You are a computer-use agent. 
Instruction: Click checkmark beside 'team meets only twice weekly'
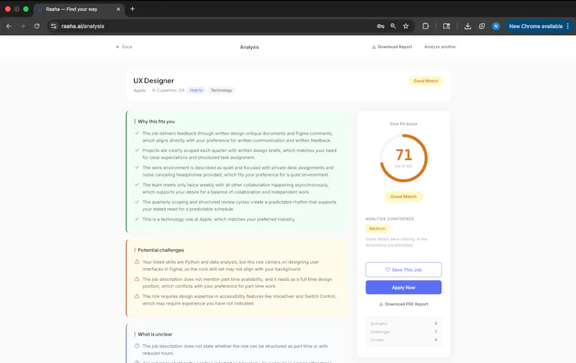137,185
